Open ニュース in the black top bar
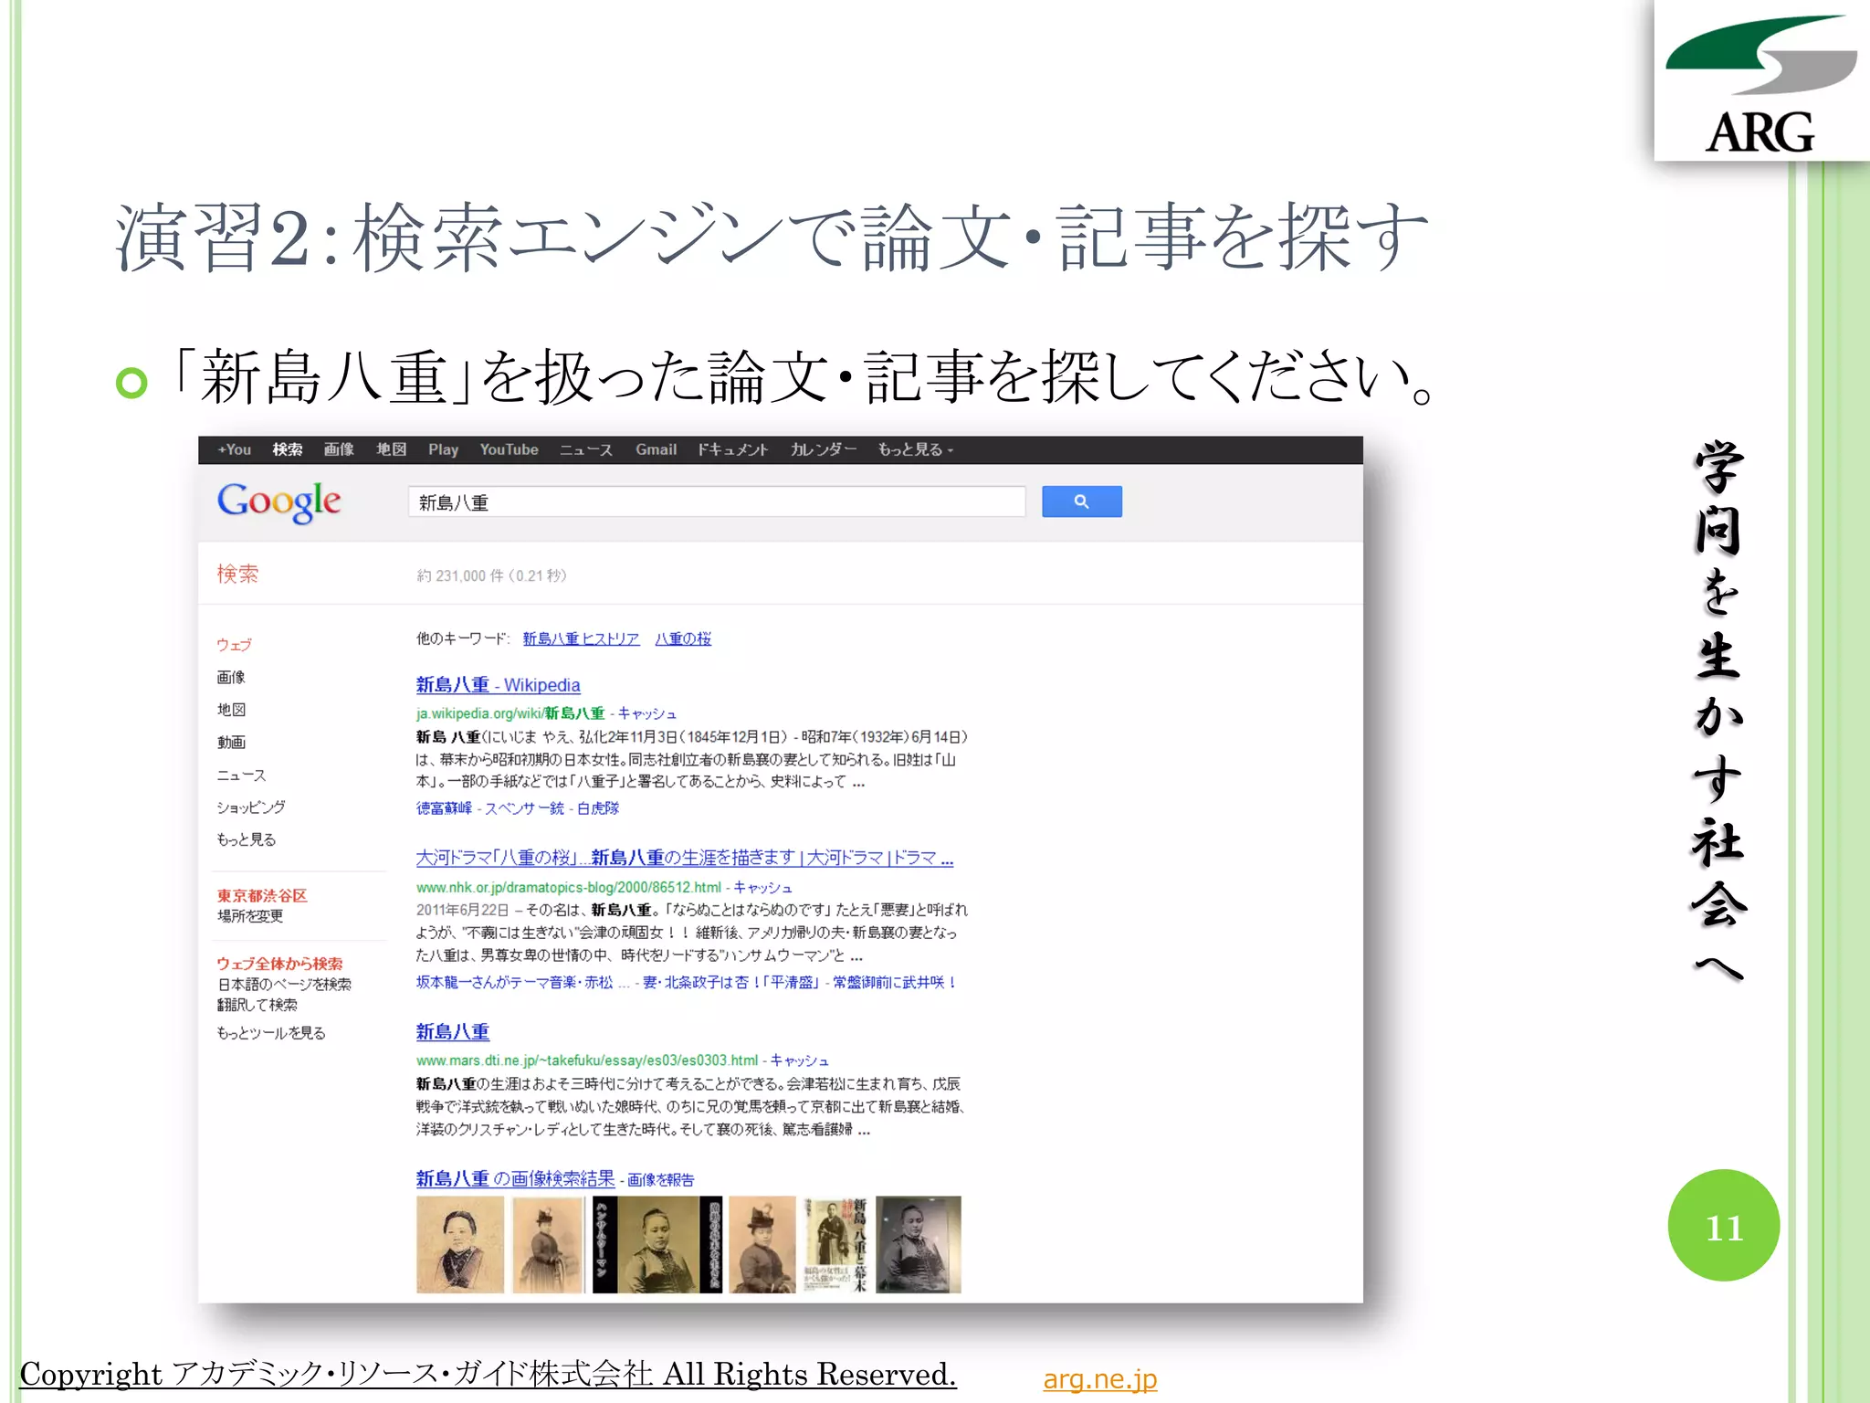 tap(586, 449)
